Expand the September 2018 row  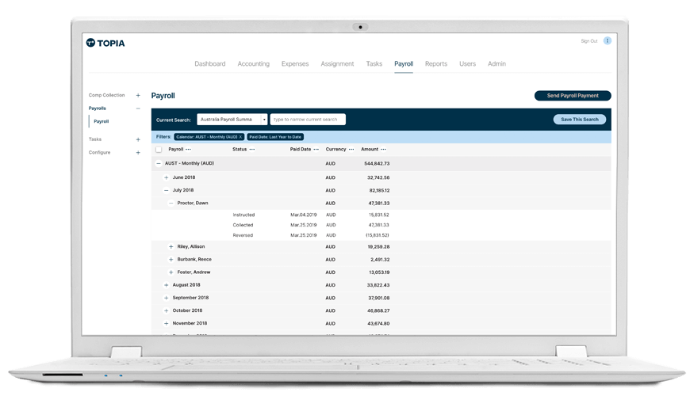click(166, 298)
